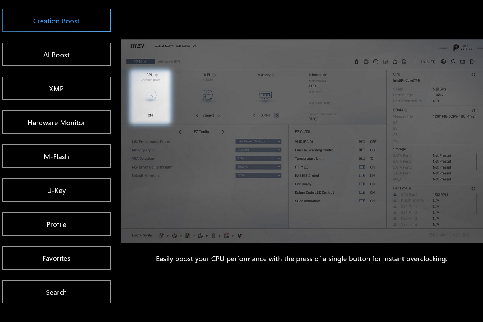Open the MSI Performance Preset dropdown

tap(258, 142)
